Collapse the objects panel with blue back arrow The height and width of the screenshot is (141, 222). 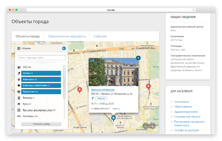[x=64, y=48]
